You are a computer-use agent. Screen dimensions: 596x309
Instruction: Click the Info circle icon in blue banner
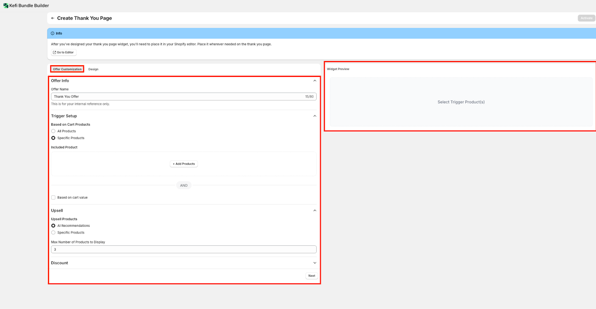click(x=53, y=33)
